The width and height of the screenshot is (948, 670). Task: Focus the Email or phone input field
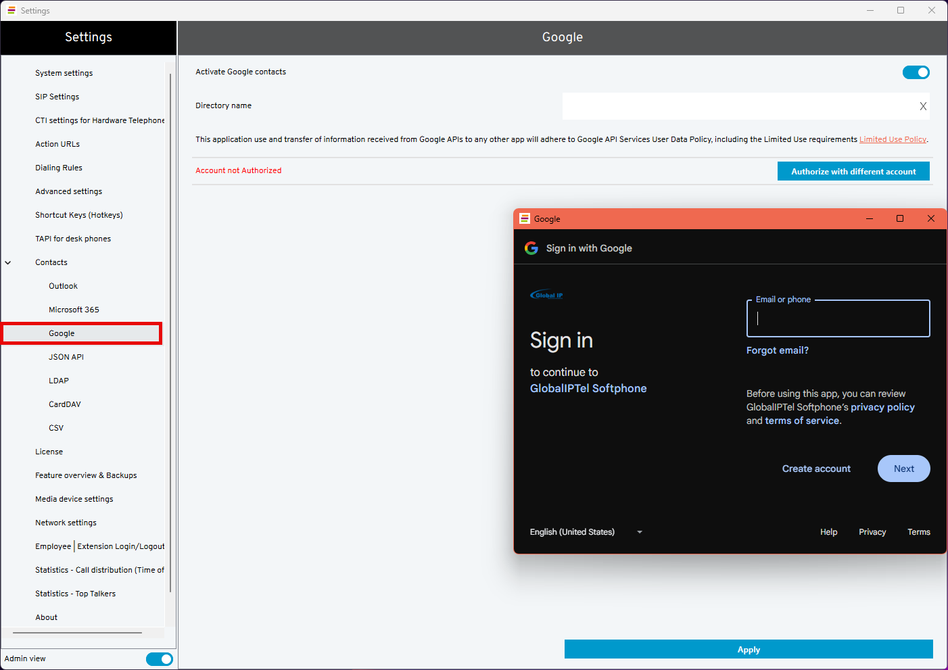tap(838, 318)
